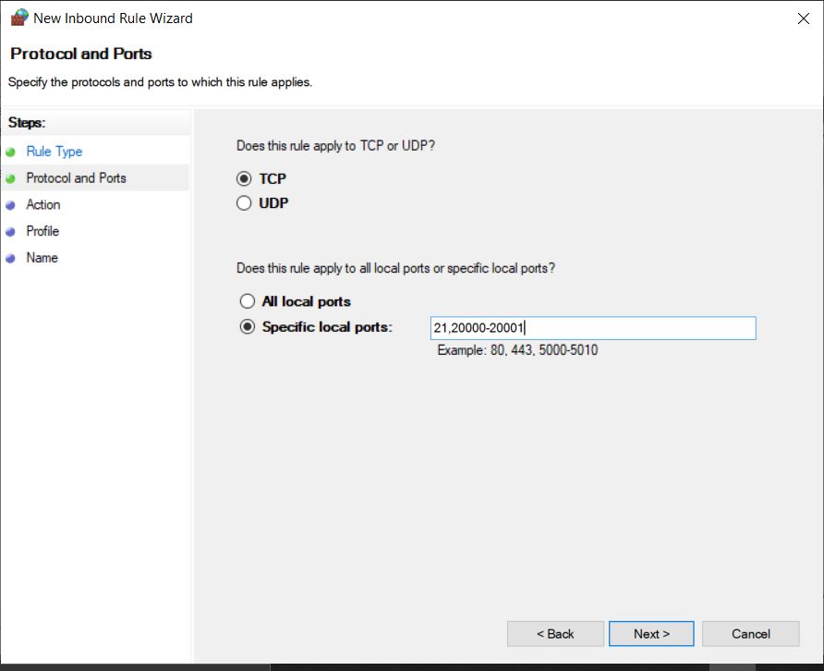Select the Profile step in sidebar

coord(42,232)
